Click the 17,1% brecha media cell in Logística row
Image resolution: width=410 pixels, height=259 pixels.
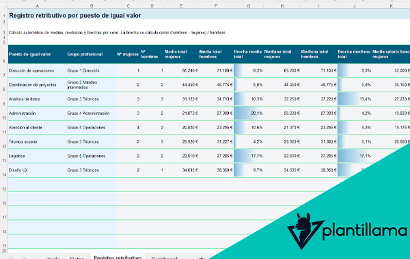click(x=248, y=156)
